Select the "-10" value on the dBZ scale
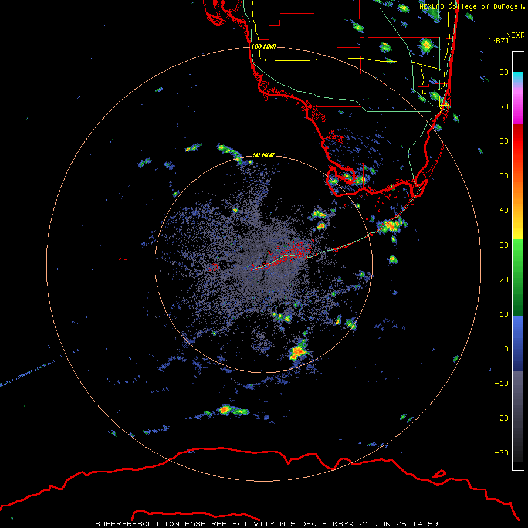528x528 pixels. (x=502, y=384)
